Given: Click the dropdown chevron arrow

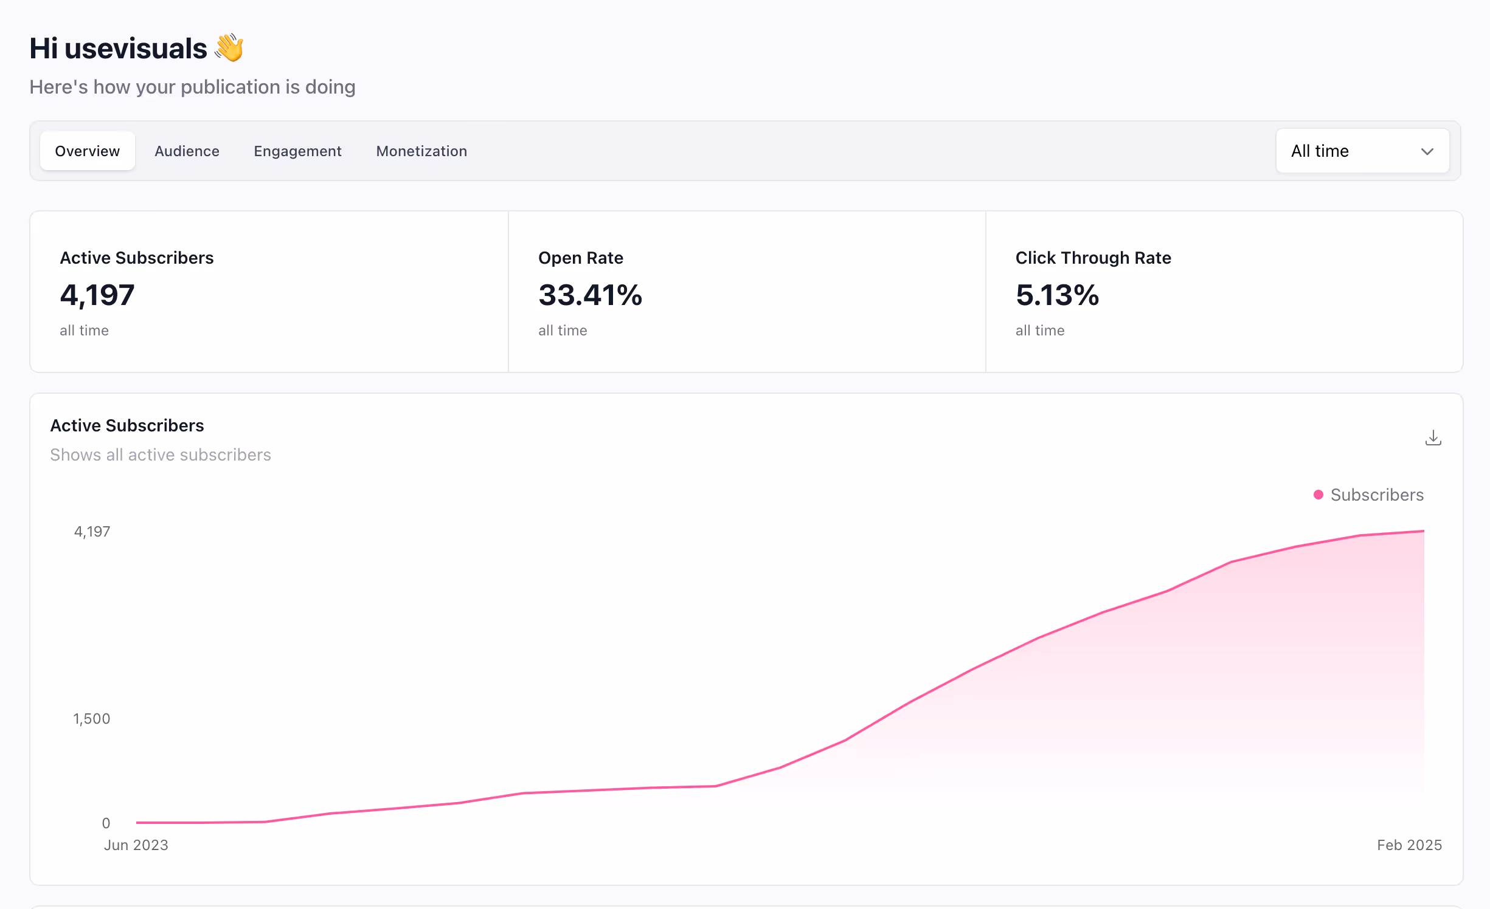Looking at the screenshot, I should pyautogui.click(x=1427, y=151).
